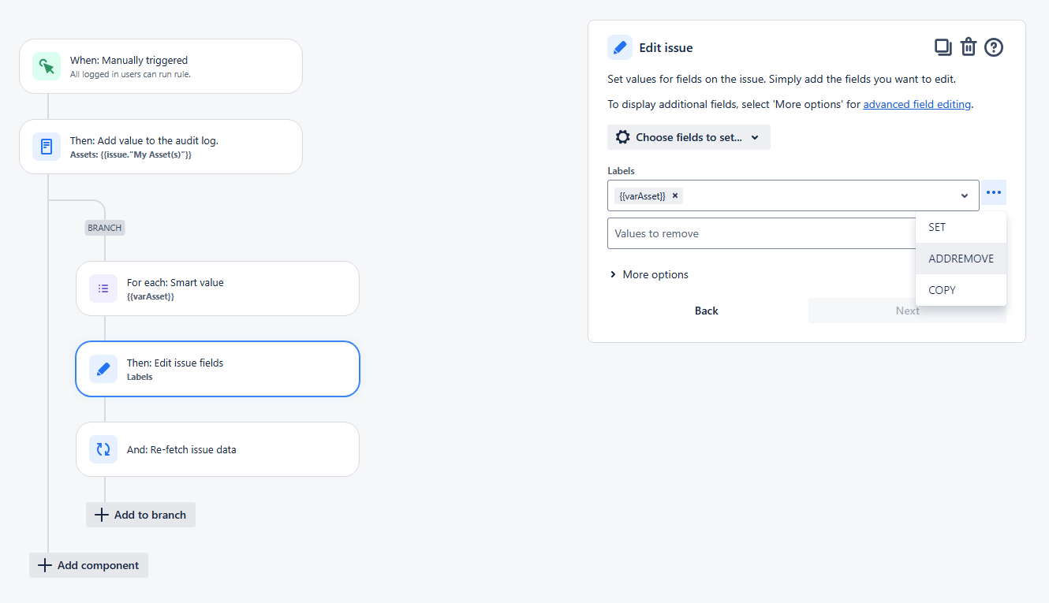
Task: Open the ellipsis menu beside the Labels field
Action: point(994,192)
